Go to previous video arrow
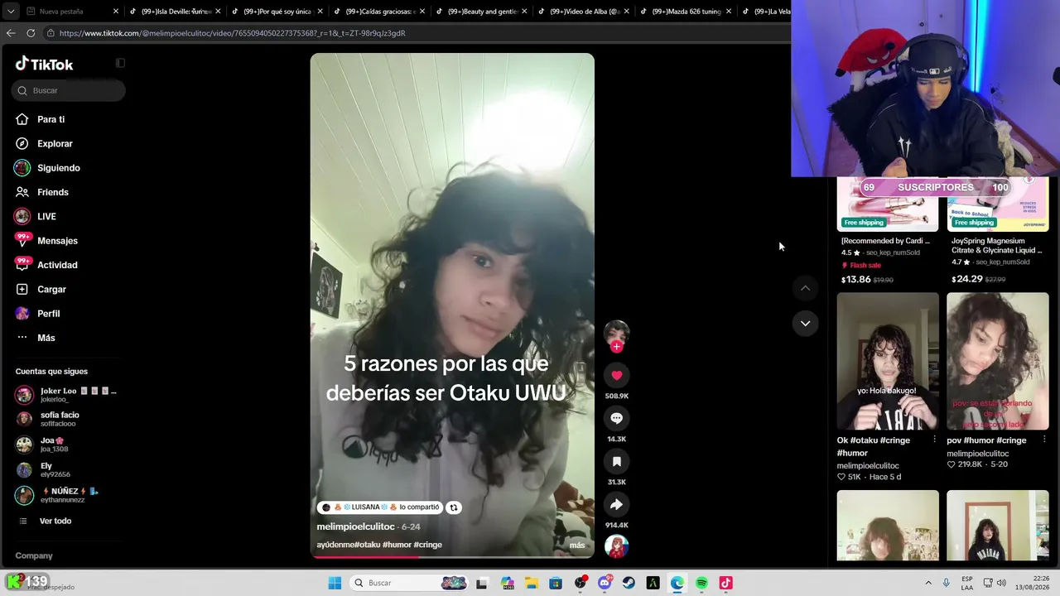This screenshot has height=596, width=1060. (x=805, y=288)
